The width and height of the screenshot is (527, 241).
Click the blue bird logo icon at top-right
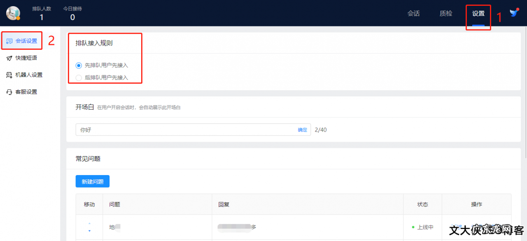[x=514, y=13]
